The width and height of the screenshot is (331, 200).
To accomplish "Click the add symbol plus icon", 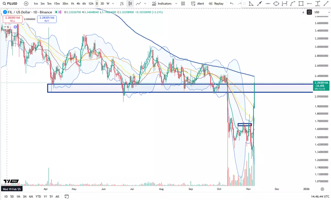I will (x=26, y=4).
